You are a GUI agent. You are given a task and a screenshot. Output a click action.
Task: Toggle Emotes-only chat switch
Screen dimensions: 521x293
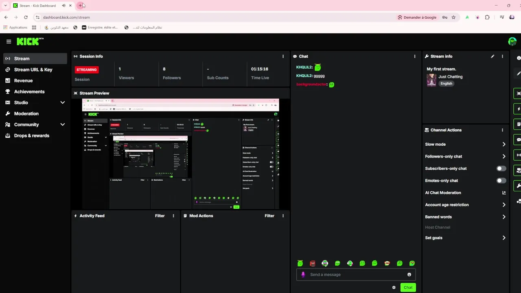tap(501, 181)
